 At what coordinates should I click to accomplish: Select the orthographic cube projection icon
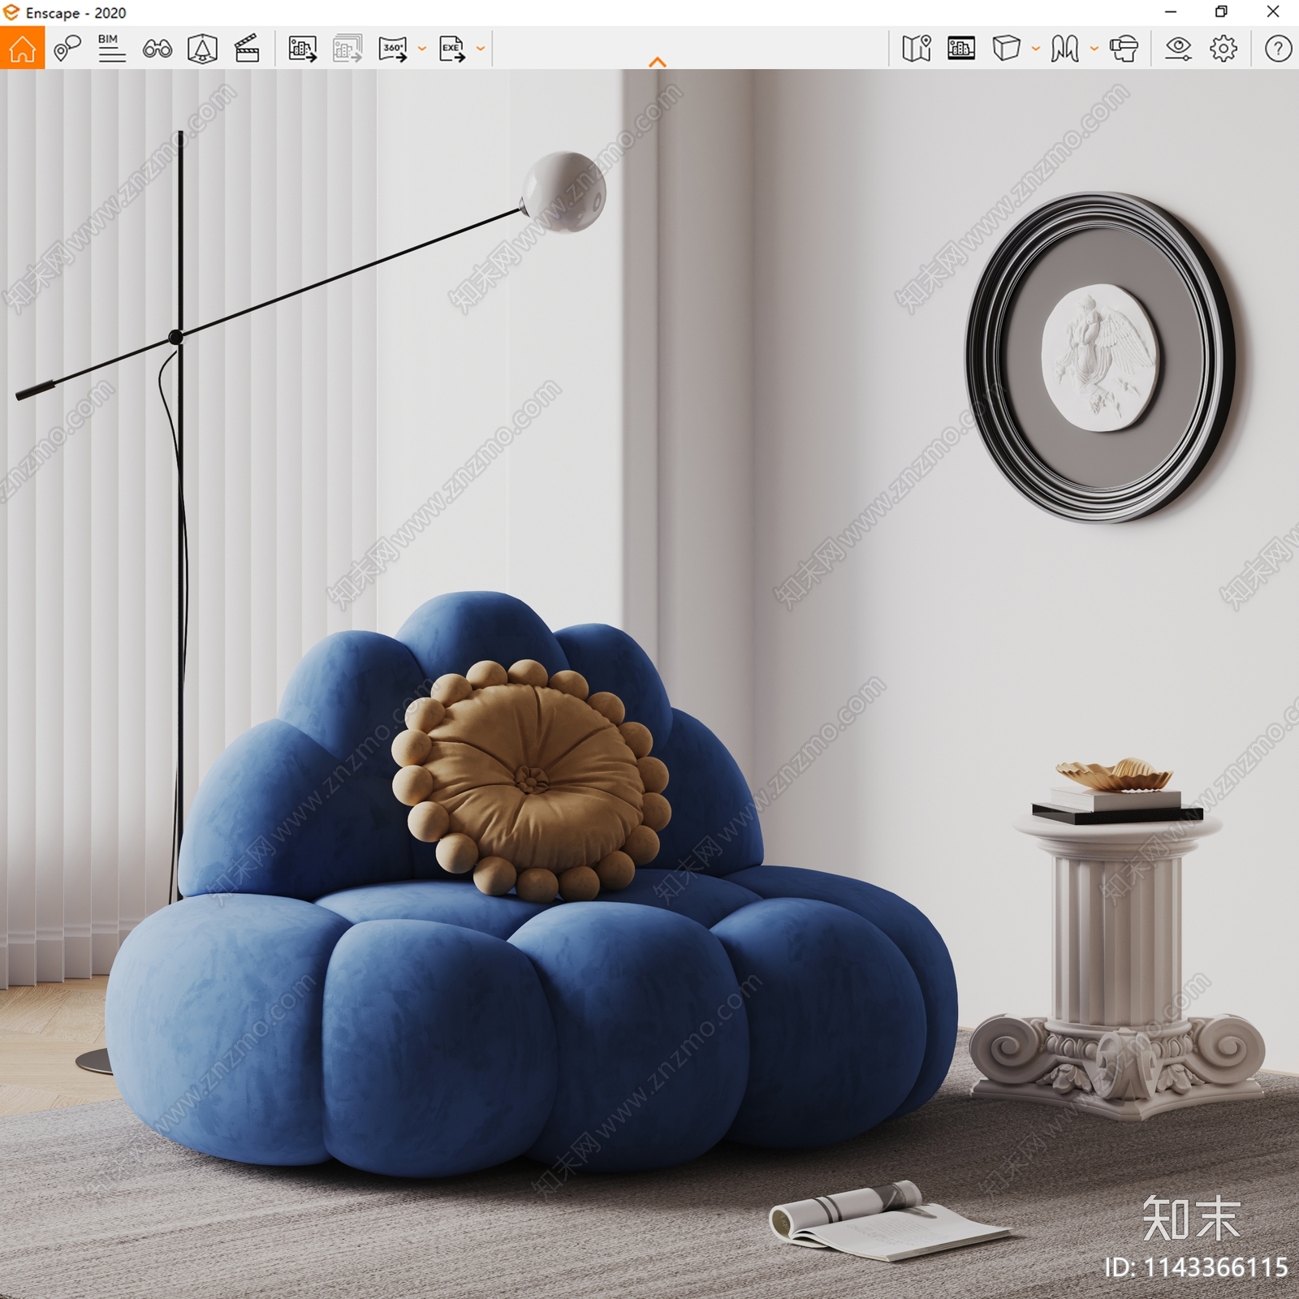[1006, 48]
